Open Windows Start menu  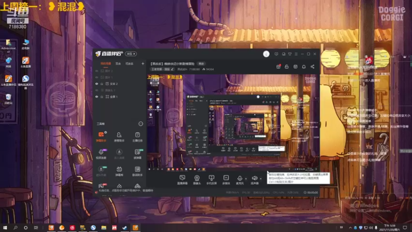click(5, 227)
